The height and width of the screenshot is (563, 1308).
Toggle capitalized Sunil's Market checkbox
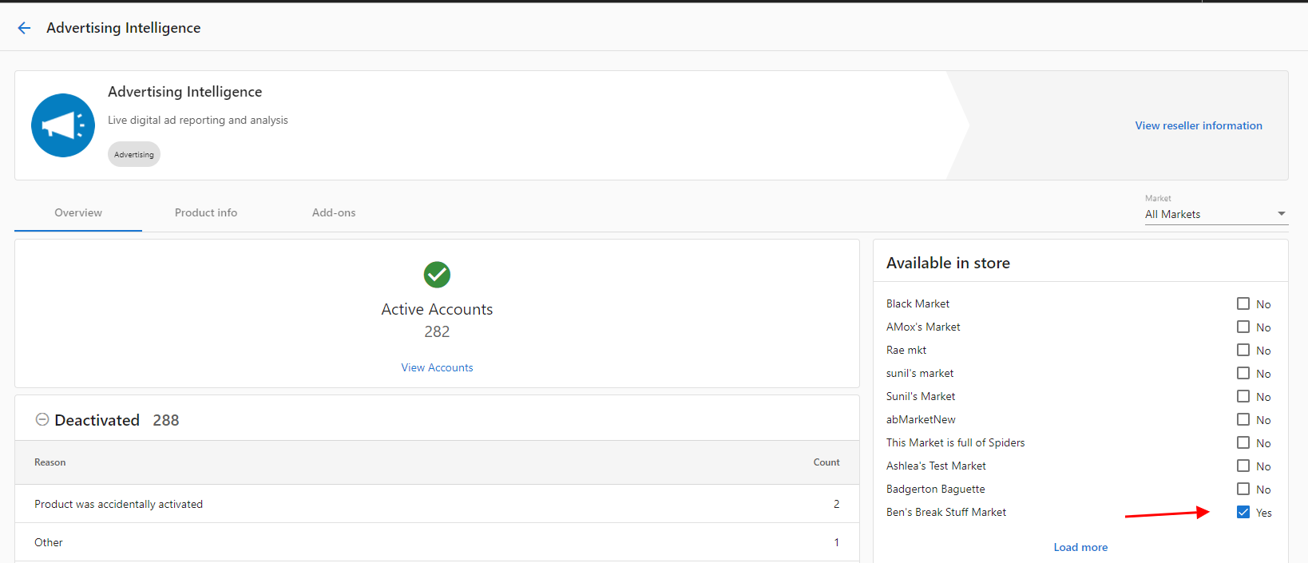tap(1243, 396)
